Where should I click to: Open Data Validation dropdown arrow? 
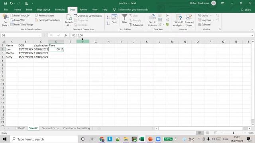[x=163, y=25]
